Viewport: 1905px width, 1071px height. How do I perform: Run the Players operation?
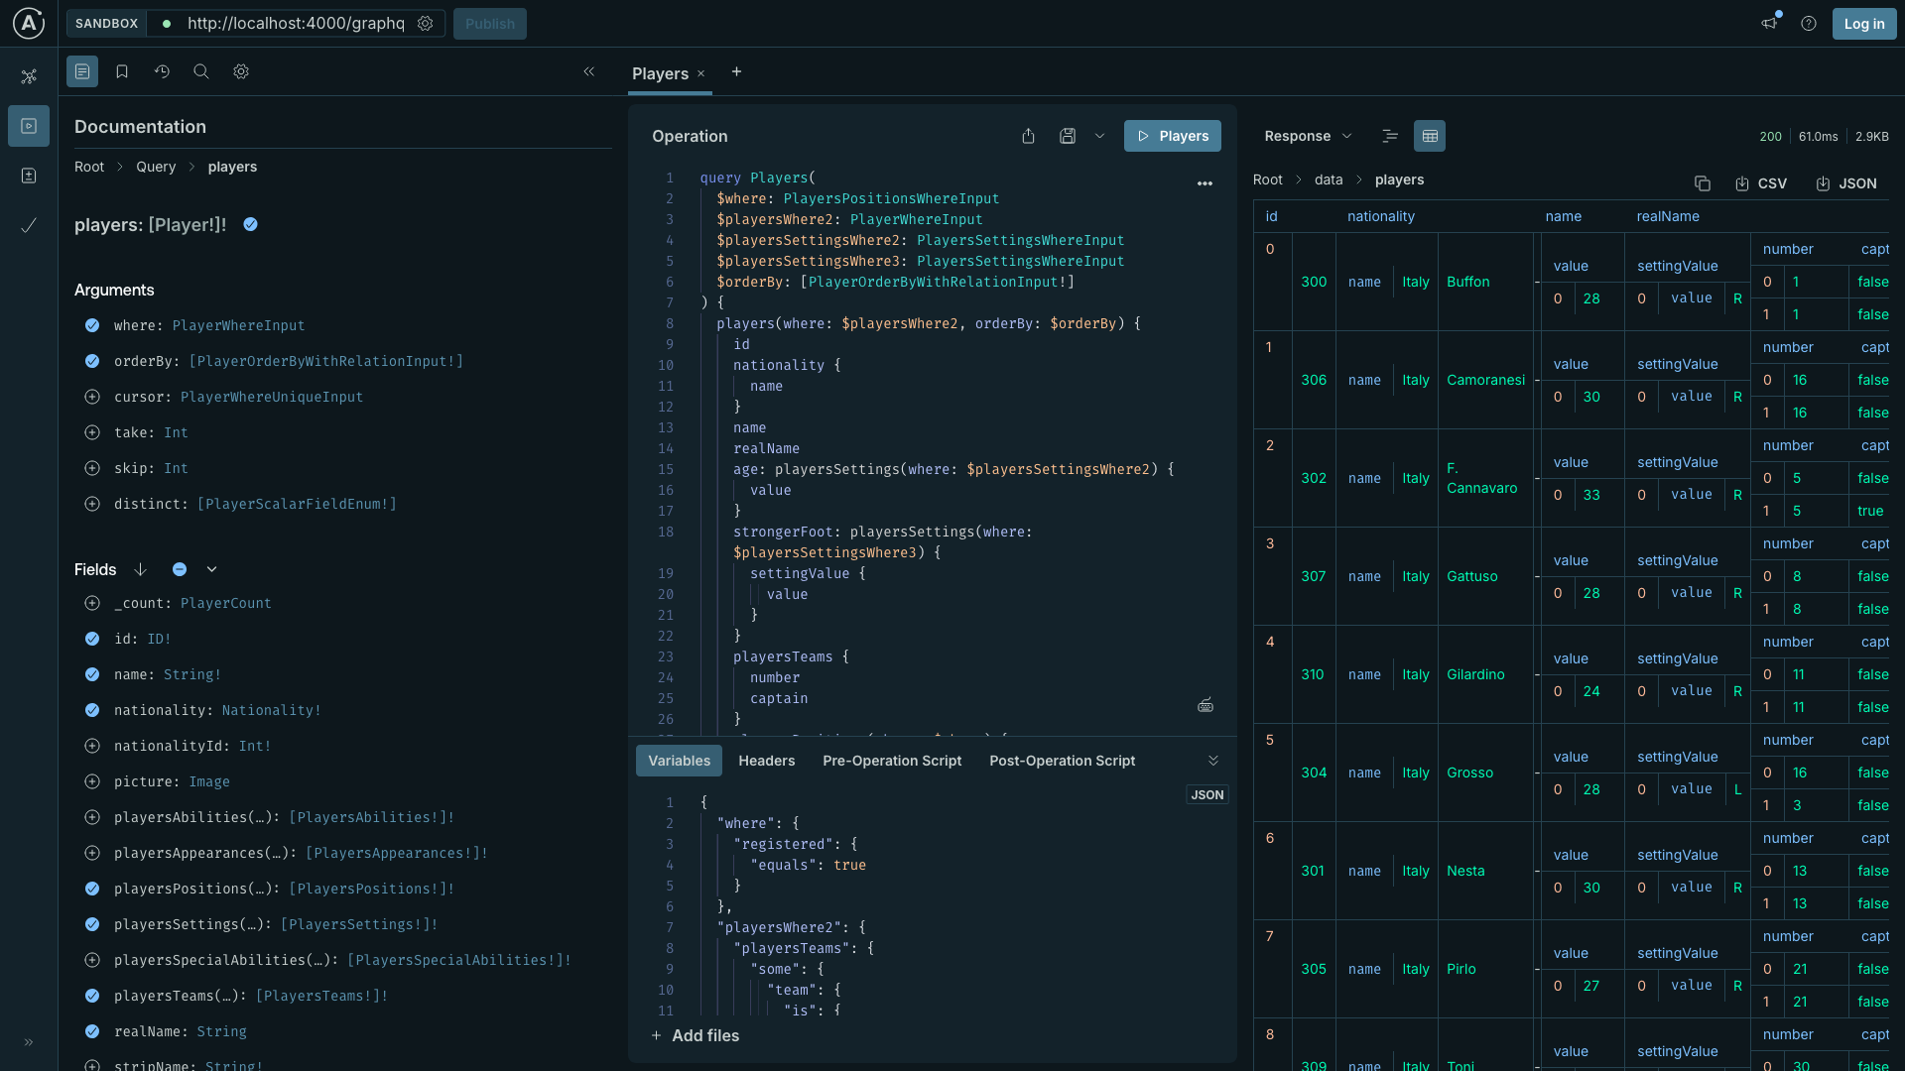[1172, 136]
